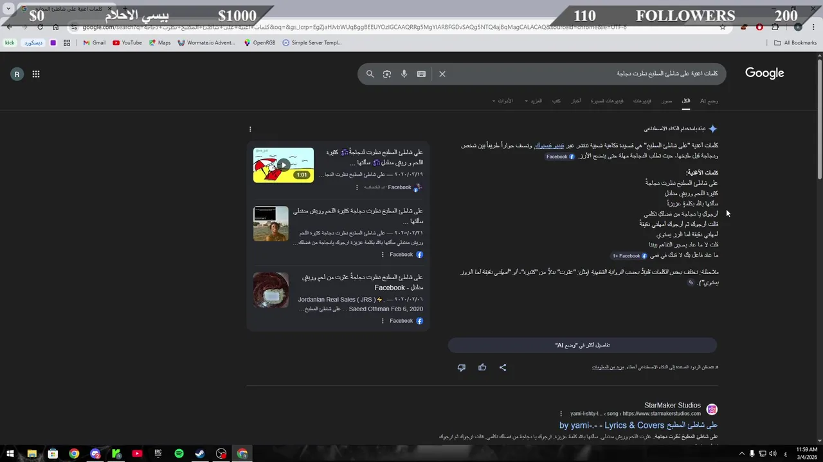823x462 pixels.
Task: Expand the الأدوات tools dropdown
Action: [x=503, y=101]
